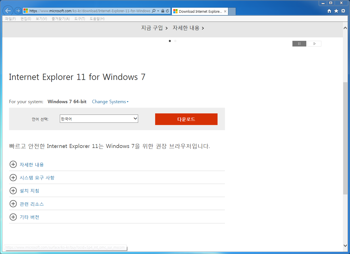Open the 도움말(H) menu
The image size is (350, 254).
click(x=97, y=19)
